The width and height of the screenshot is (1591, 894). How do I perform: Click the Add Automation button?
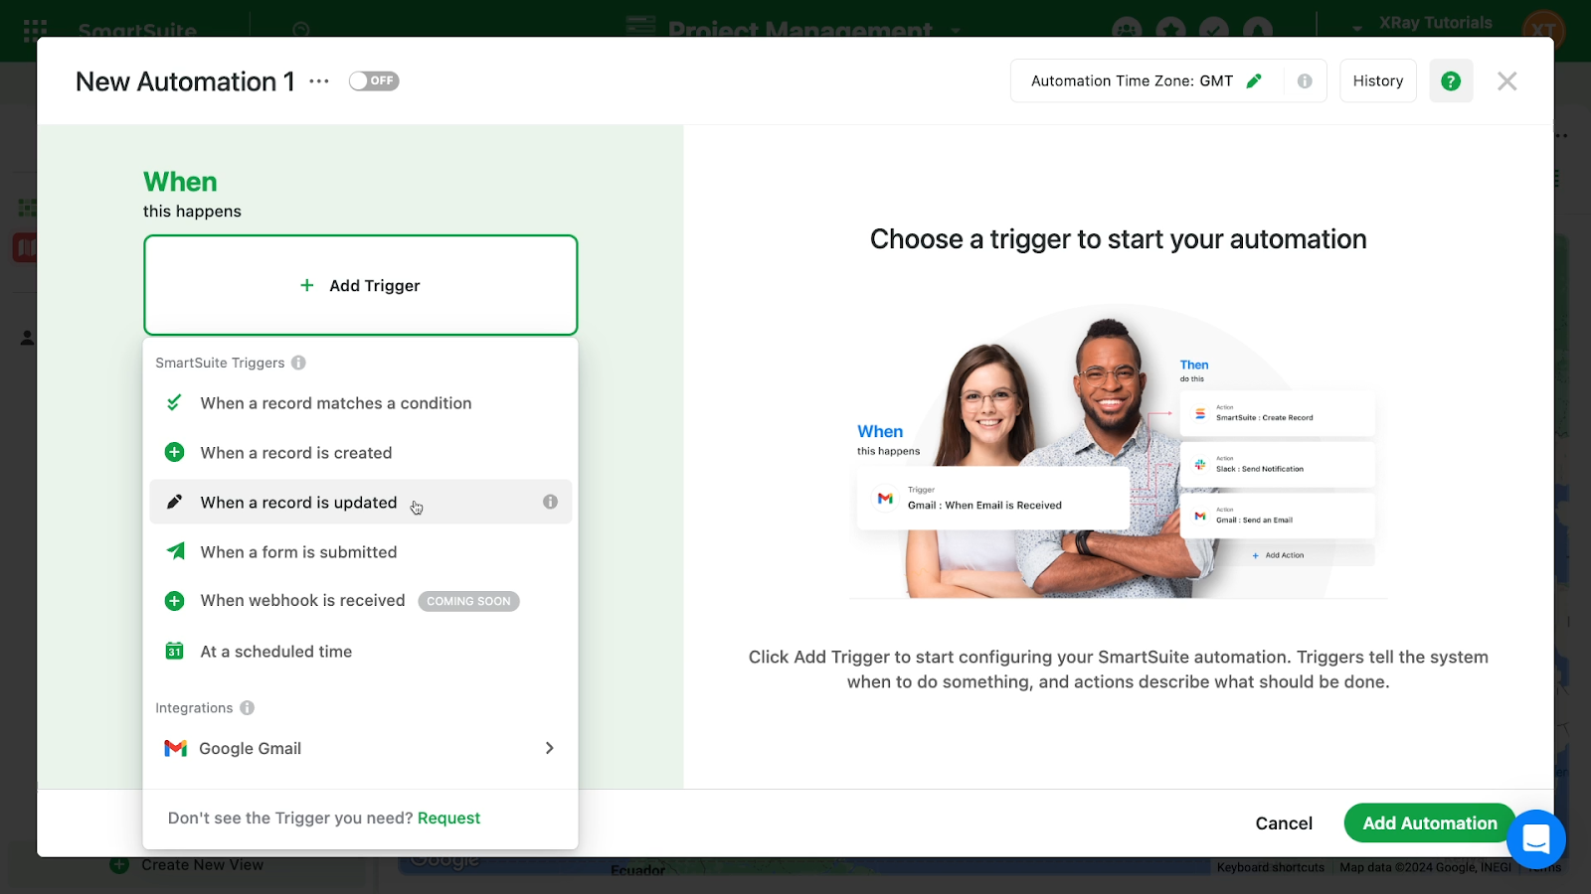pyautogui.click(x=1429, y=822)
